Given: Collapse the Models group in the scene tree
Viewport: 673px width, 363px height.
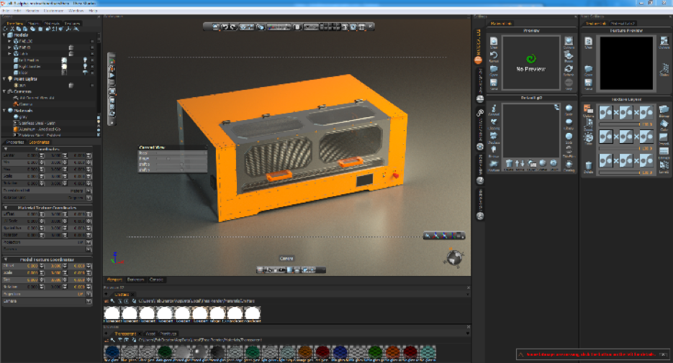Looking at the screenshot, I should (x=6, y=34).
